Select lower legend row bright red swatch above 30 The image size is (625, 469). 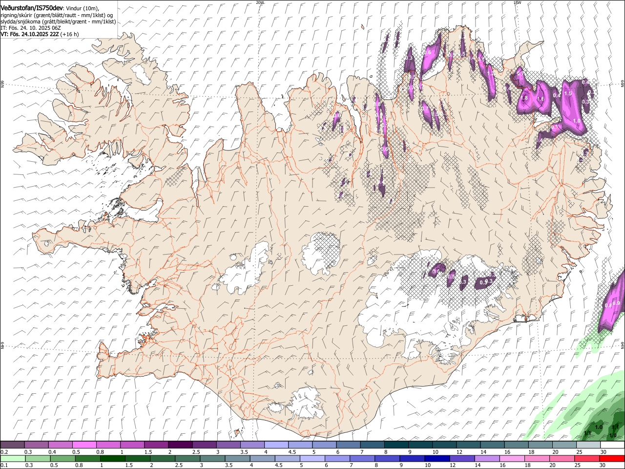[612, 459]
